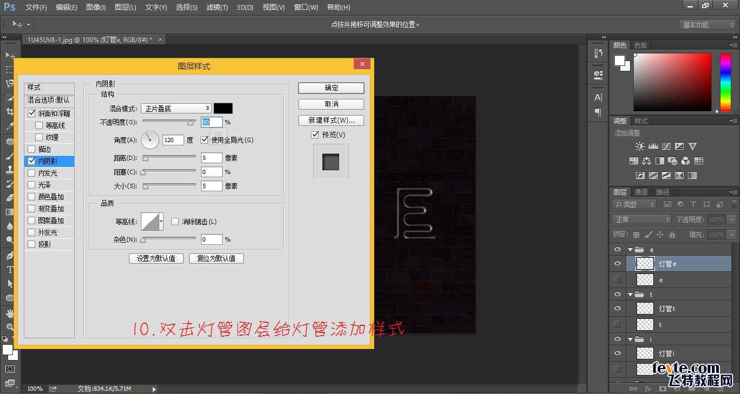Hide the 灯管e layer visibility eye
The width and height of the screenshot is (740, 394).
pos(617,263)
